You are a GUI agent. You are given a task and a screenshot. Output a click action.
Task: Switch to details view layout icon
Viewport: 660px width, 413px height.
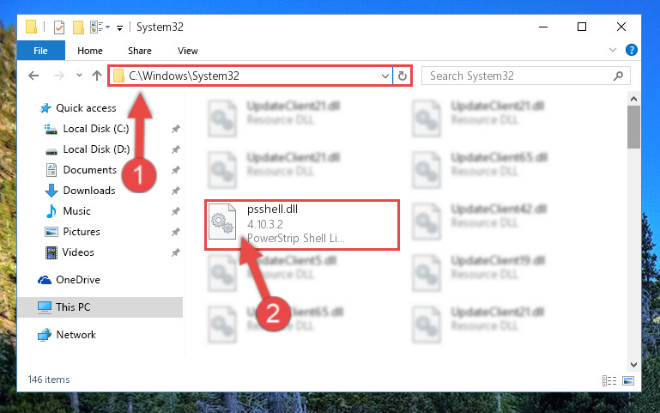(x=609, y=380)
